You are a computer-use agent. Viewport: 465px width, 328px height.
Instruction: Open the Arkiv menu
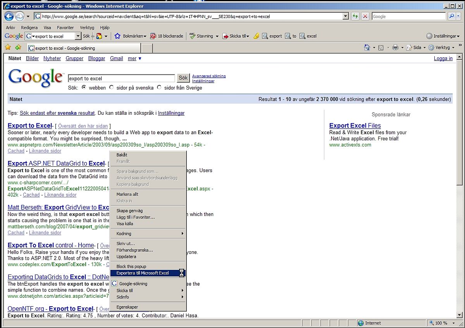tap(10, 28)
